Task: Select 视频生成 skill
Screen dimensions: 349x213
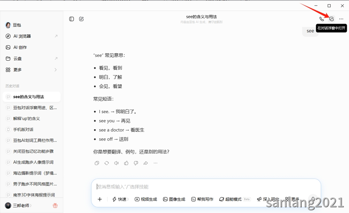Action: pyautogui.click(x=146, y=199)
